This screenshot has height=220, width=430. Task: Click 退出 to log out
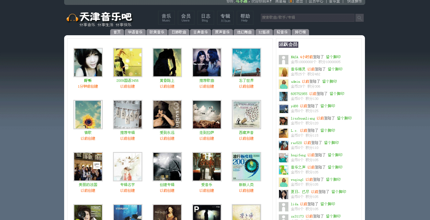click(299, 2)
